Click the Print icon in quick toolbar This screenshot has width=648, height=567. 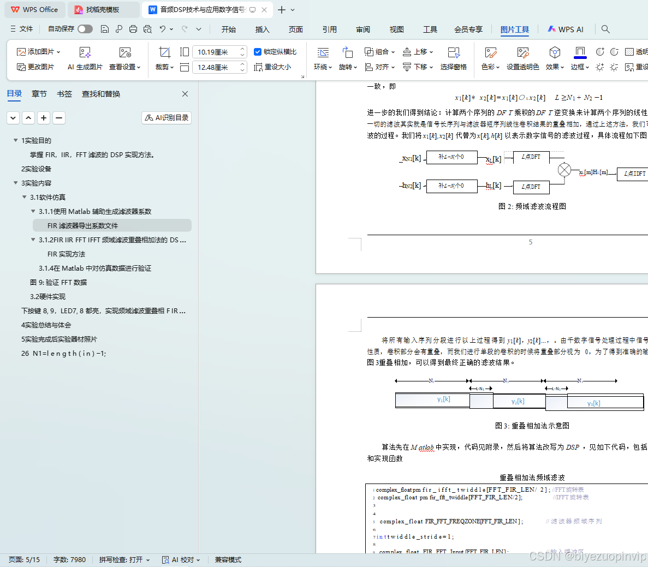[x=133, y=29]
